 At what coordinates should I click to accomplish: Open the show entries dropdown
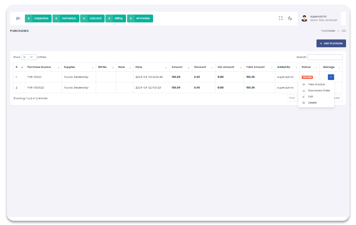coord(29,57)
